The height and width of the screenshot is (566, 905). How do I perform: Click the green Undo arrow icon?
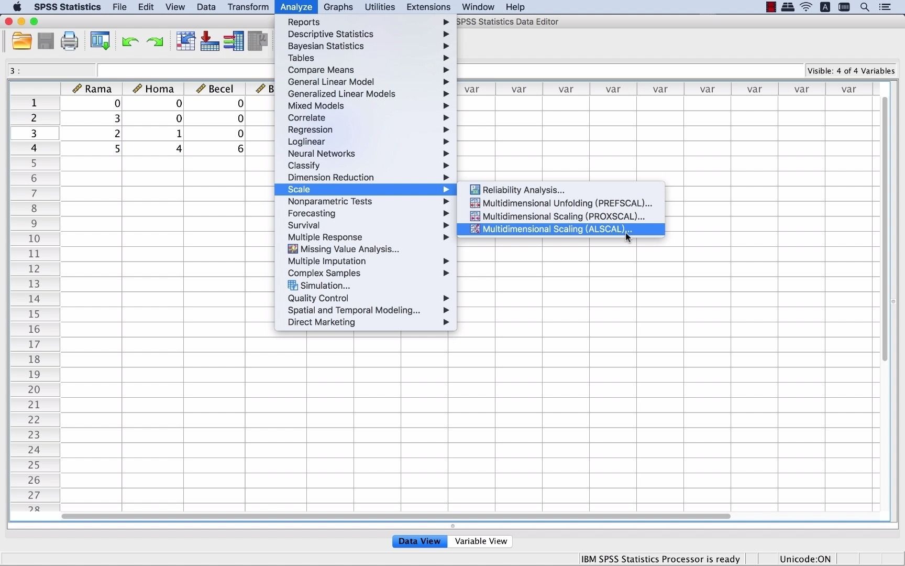(130, 41)
